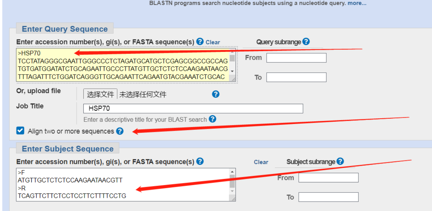Viewport: 432px width, 211px height.
Task: Clear the subject sequence via Clear link
Action: tap(261, 162)
